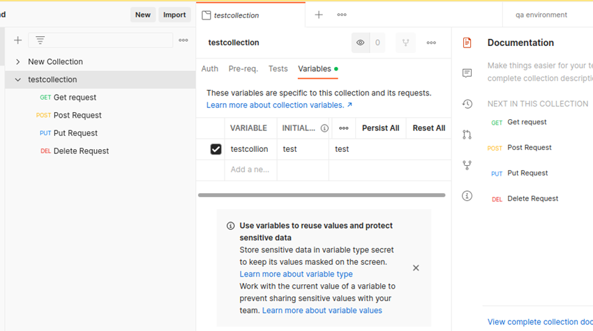
Task: Click the Add a new variable field
Action: [250, 169]
